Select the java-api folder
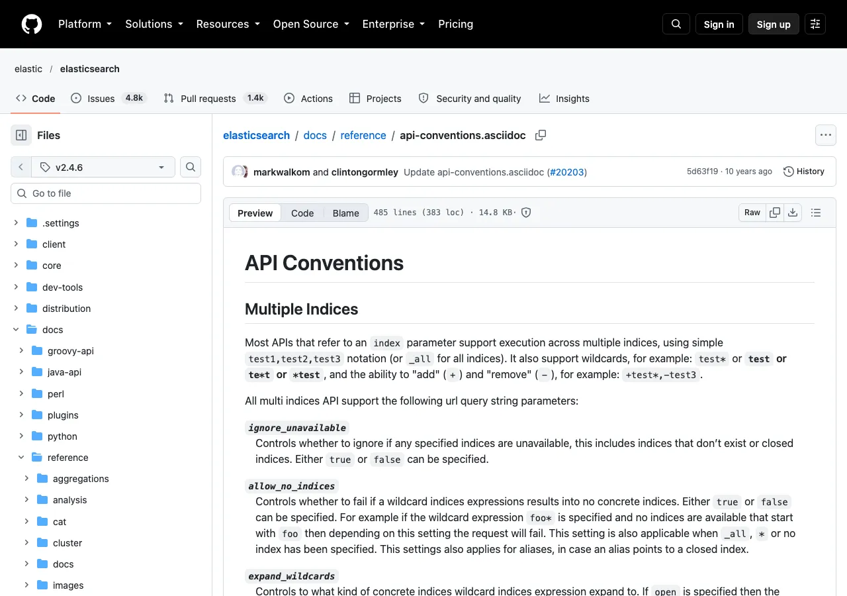The height and width of the screenshot is (596, 847). click(x=64, y=372)
